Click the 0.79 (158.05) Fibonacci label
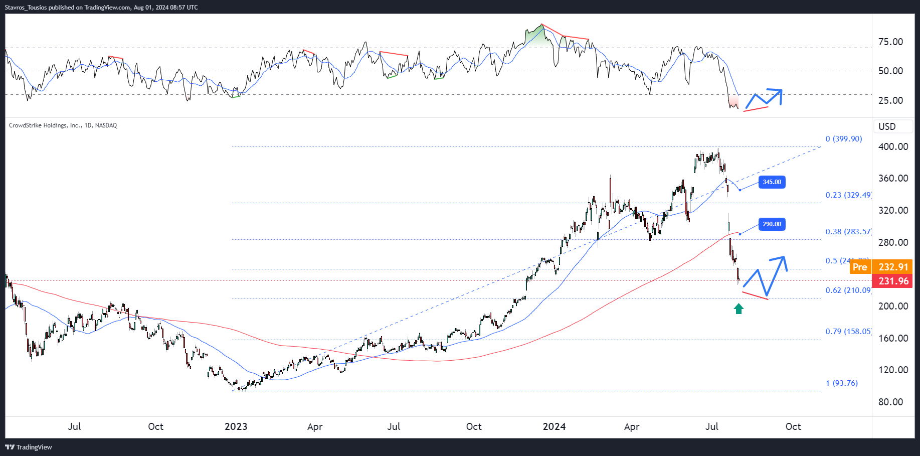This screenshot has height=456, width=920. coord(848,332)
